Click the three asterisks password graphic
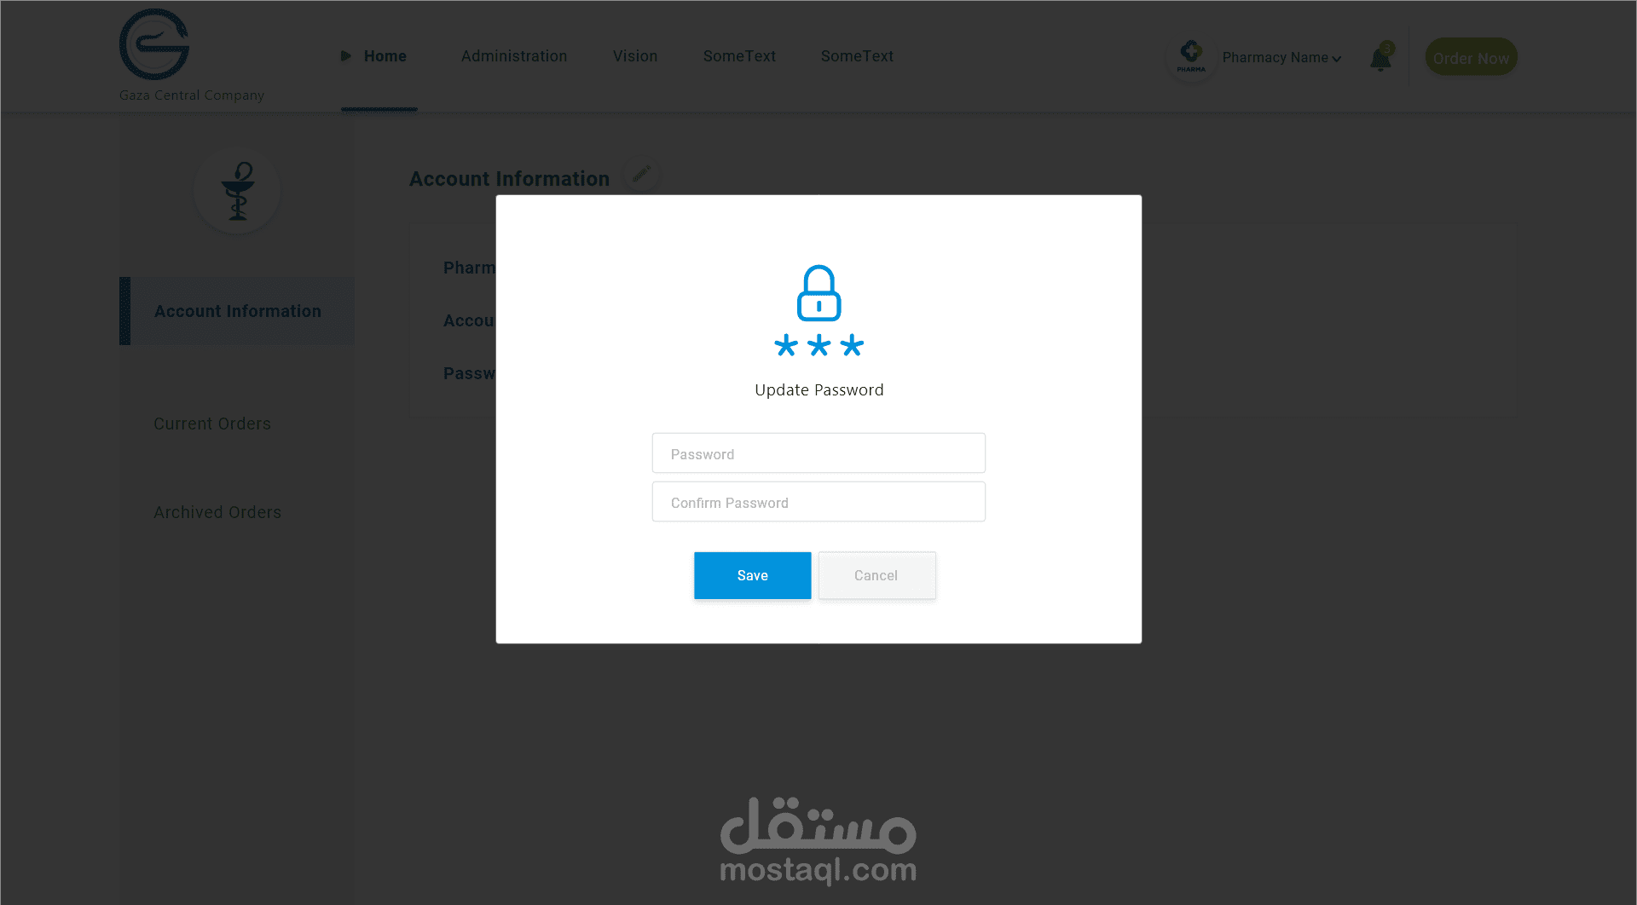 (818, 345)
